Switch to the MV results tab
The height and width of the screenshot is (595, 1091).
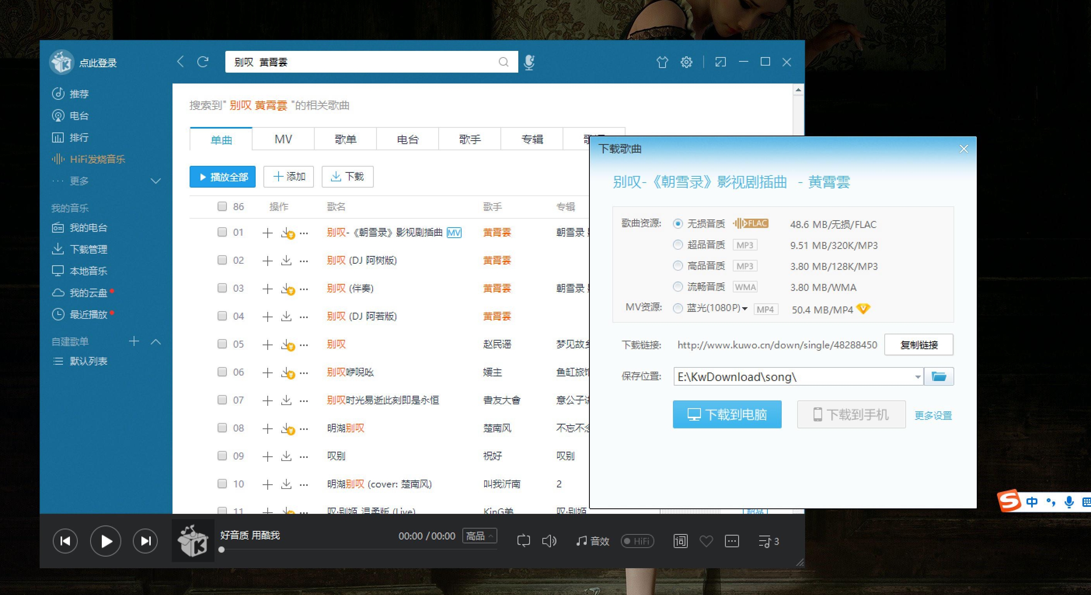[x=283, y=139]
